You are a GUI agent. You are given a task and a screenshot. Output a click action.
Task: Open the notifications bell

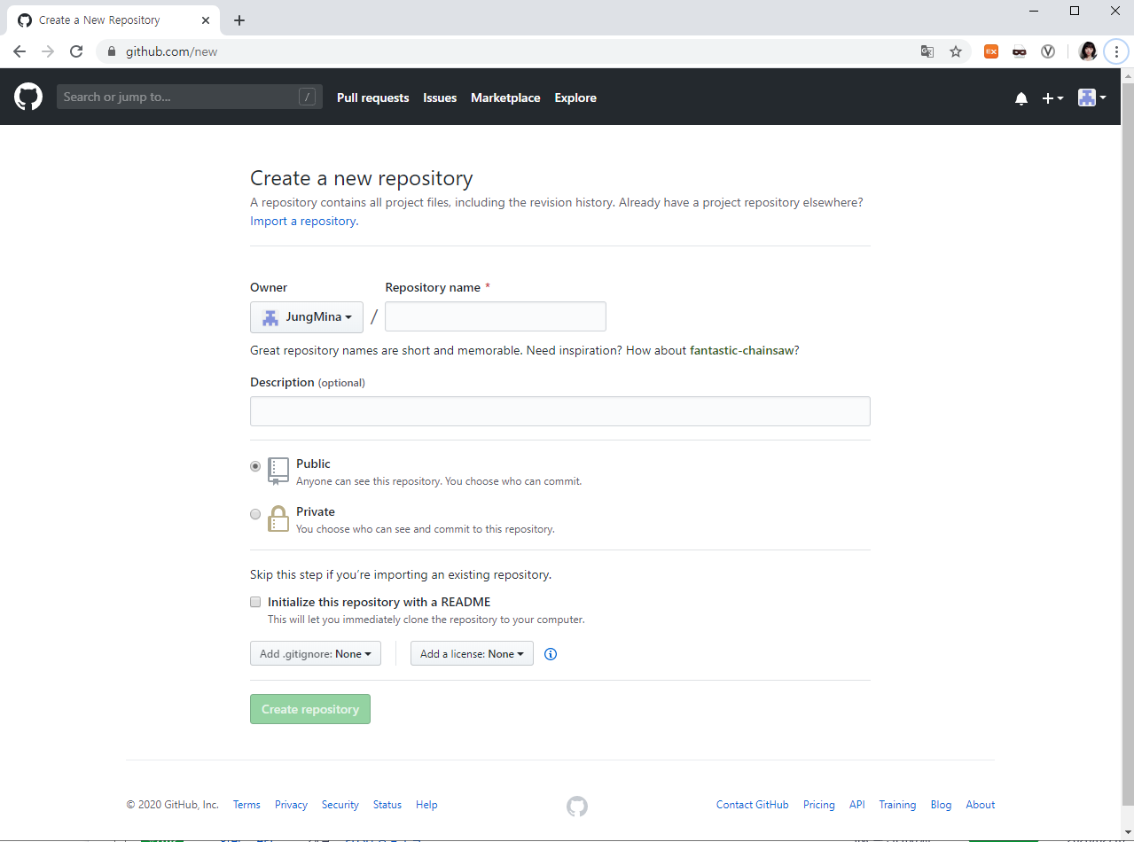pyautogui.click(x=1021, y=98)
